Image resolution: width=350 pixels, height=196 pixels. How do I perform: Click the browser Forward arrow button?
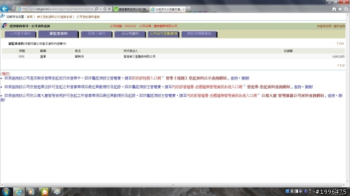[12, 9]
